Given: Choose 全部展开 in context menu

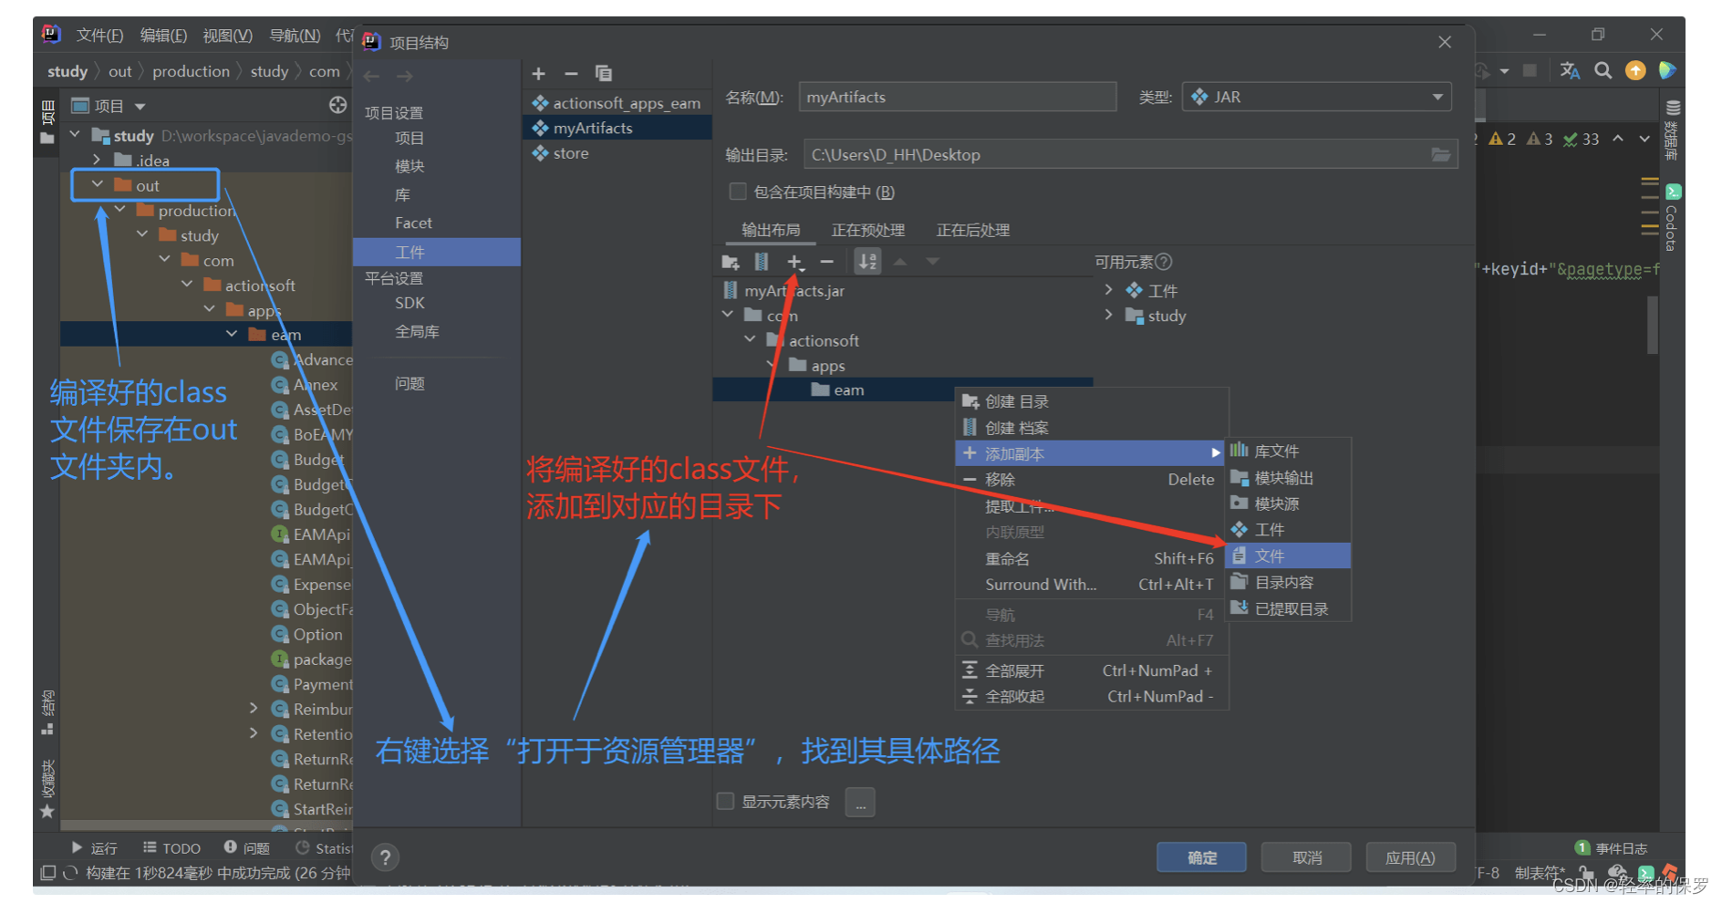Looking at the screenshot, I should tap(1092, 670).
